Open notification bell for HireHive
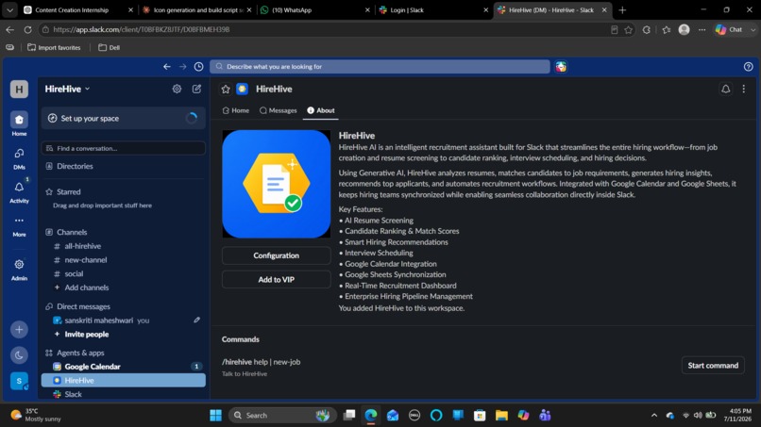761x427 pixels. click(x=725, y=90)
